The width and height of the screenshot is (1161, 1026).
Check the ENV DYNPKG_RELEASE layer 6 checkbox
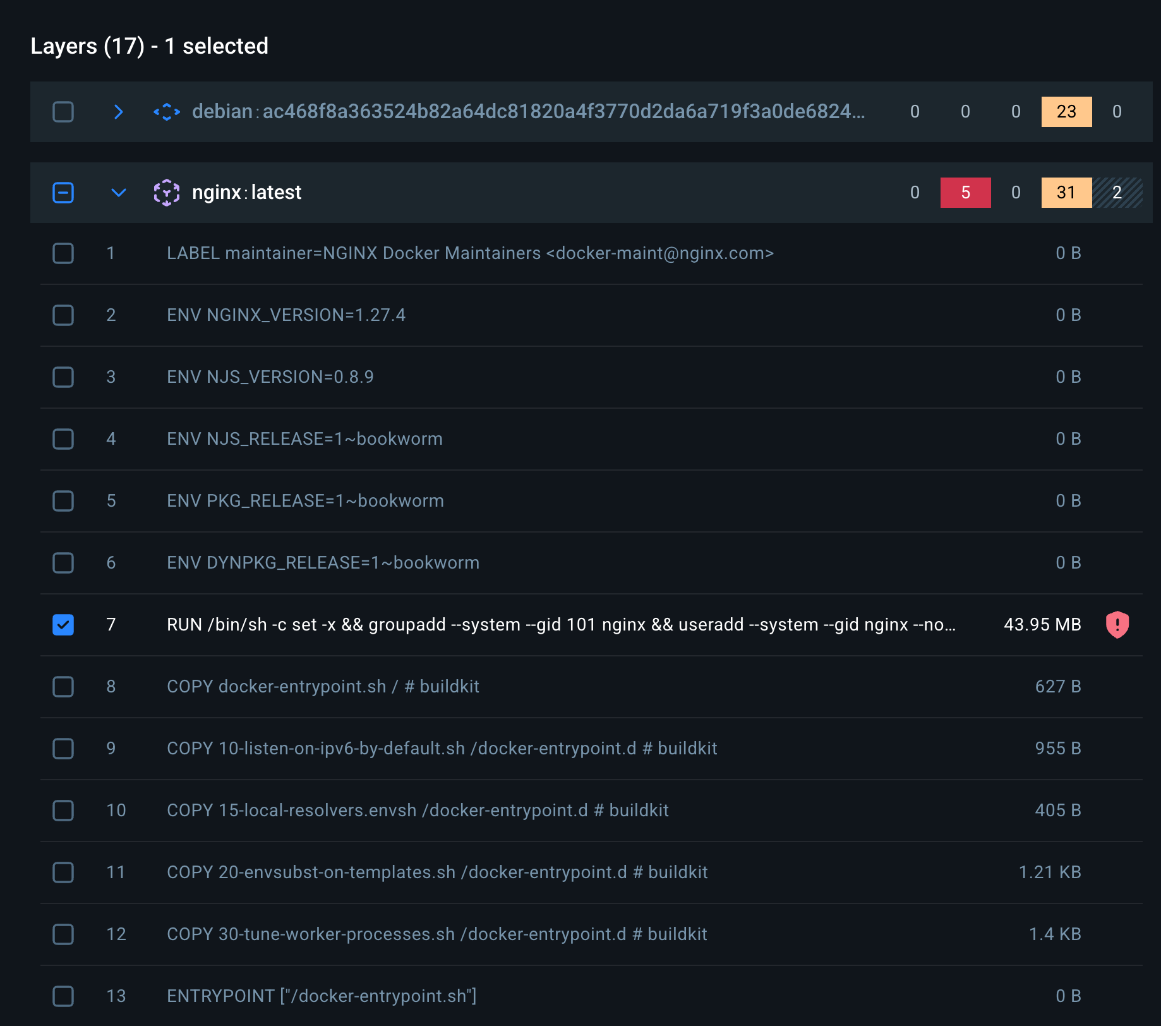pos(63,563)
